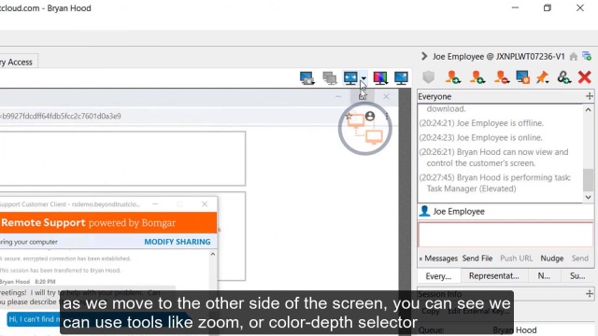This screenshot has height=336, width=598.
Task: Click Push URL in chat toolbar
Action: (x=517, y=259)
